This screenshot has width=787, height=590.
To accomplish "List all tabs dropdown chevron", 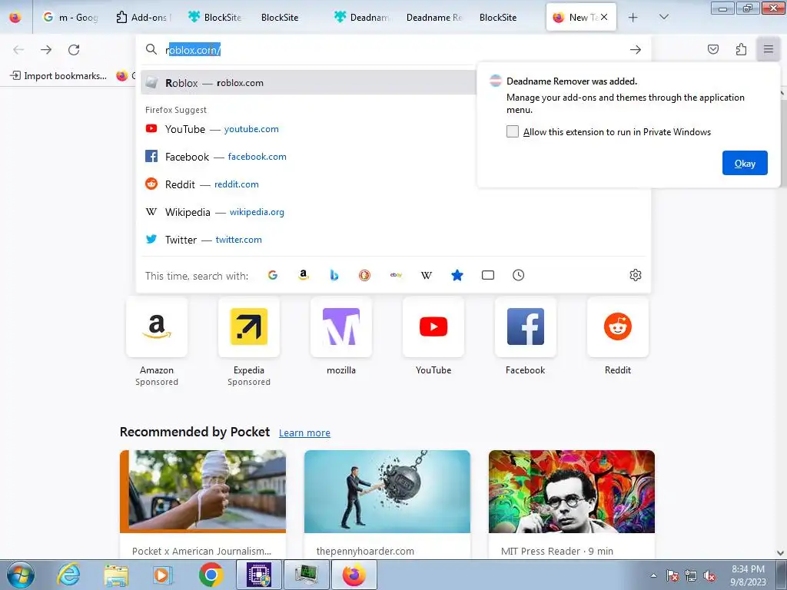I will 663,17.
